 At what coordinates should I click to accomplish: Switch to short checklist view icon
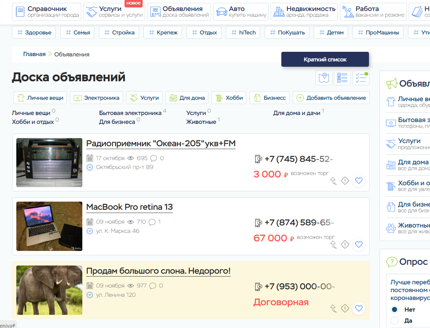(x=360, y=78)
